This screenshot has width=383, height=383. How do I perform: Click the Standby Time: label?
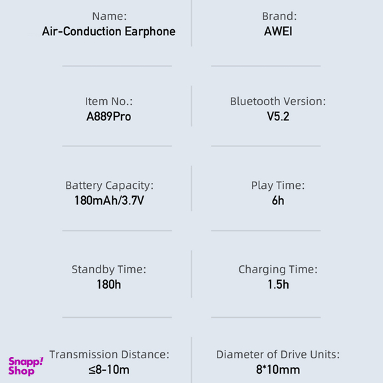tap(109, 270)
